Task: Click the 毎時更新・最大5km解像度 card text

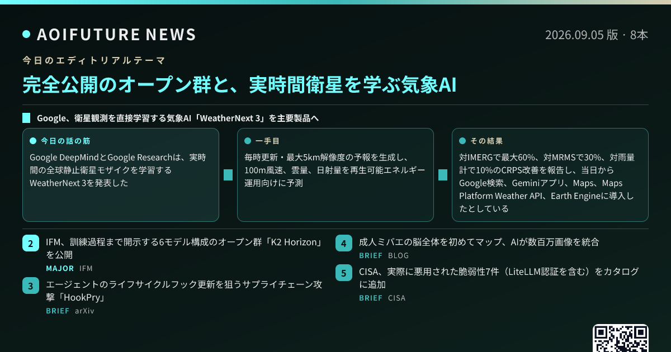Action: [x=334, y=170]
